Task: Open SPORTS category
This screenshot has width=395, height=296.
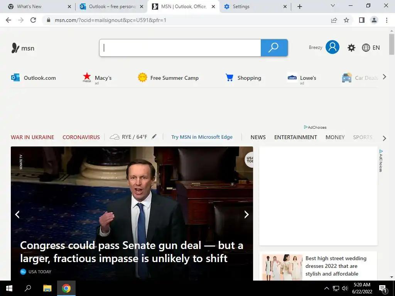Action: pyautogui.click(x=363, y=137)
